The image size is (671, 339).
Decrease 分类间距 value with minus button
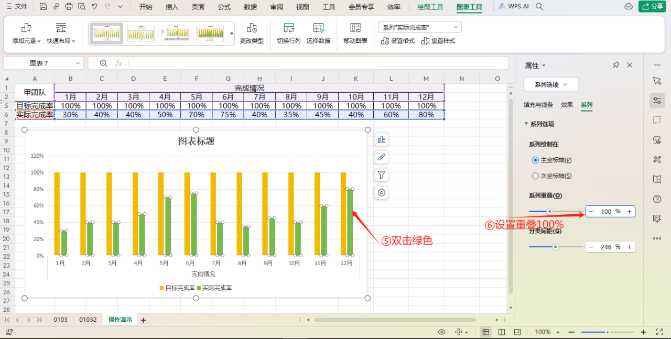(x=591, y=247)
